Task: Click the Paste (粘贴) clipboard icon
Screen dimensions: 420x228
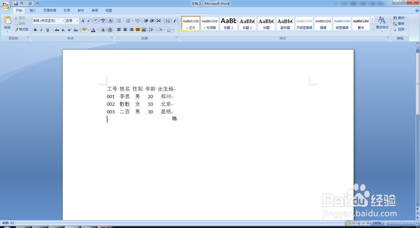Action: click(8, 20)
